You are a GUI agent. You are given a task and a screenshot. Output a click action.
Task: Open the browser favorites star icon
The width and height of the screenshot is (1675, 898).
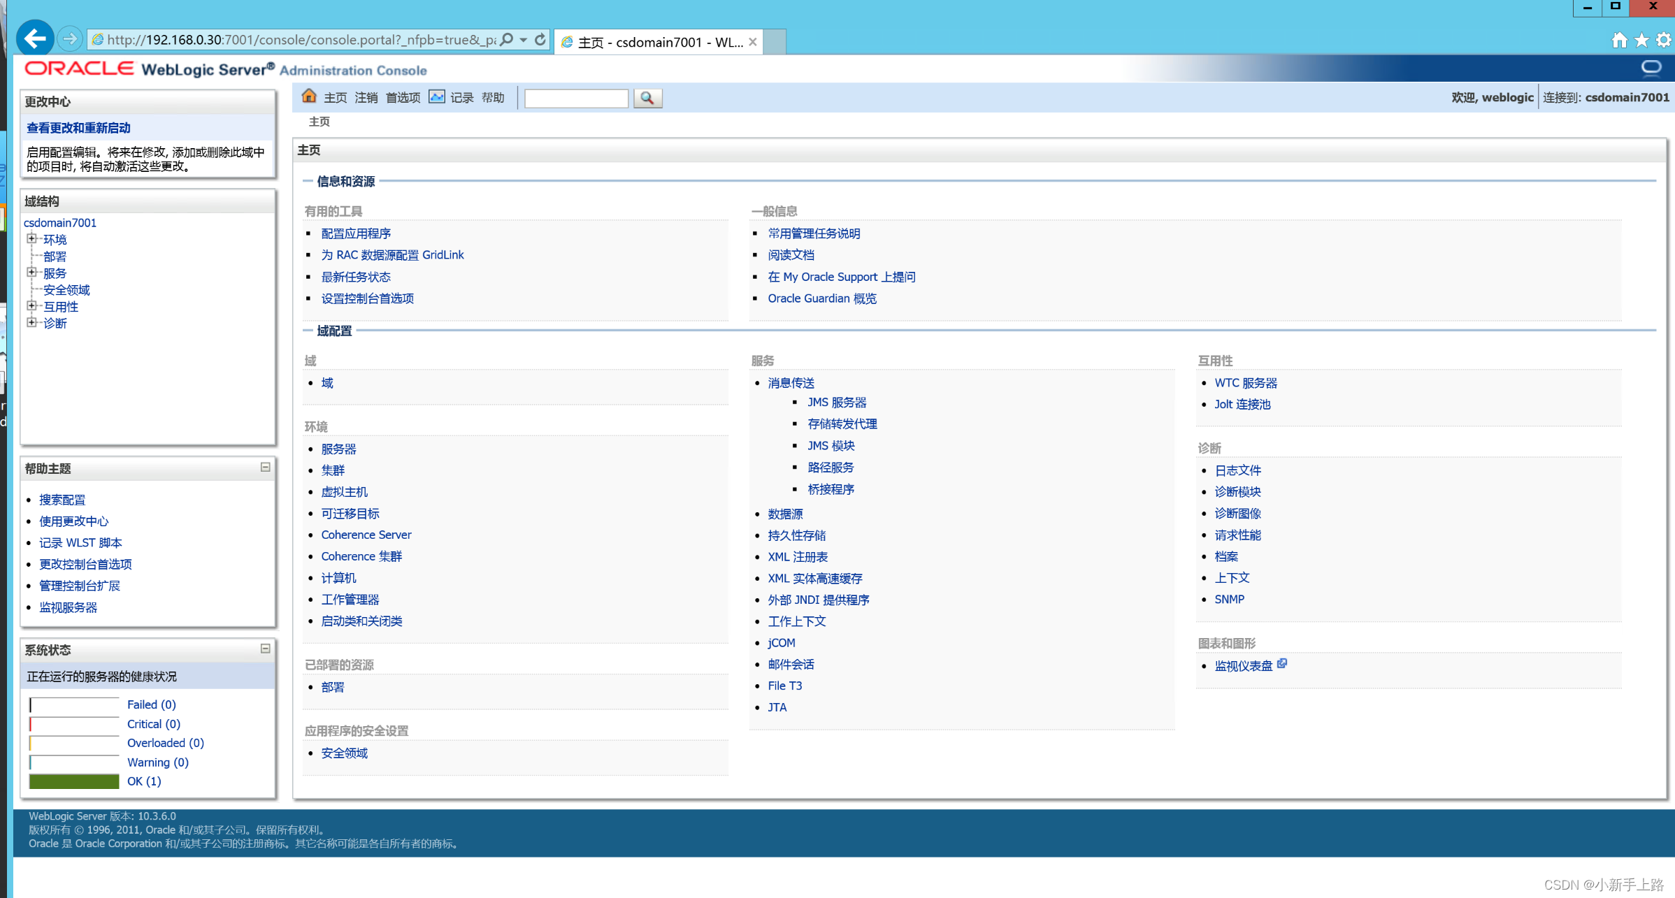[1641, 40]
